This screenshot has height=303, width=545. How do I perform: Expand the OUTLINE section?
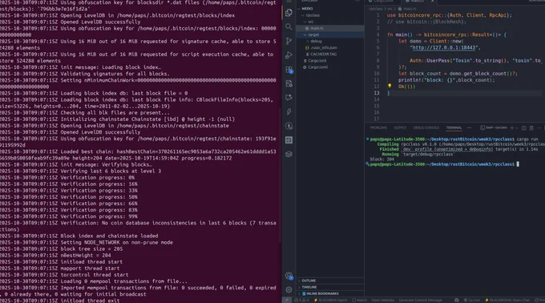330,281
